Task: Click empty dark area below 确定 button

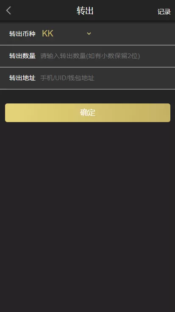Action: click(x=87, y=199)
